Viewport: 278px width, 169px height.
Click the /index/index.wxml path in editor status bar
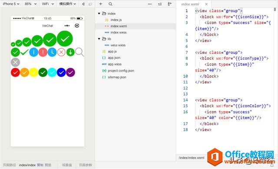[191, 157]
